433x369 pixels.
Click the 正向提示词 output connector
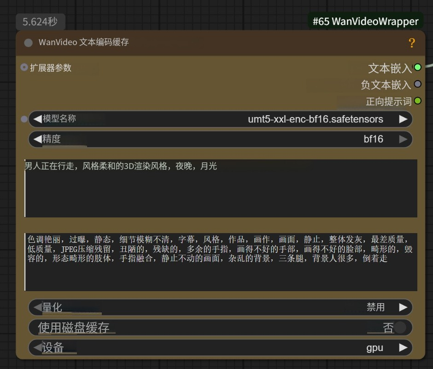point(417,101)
